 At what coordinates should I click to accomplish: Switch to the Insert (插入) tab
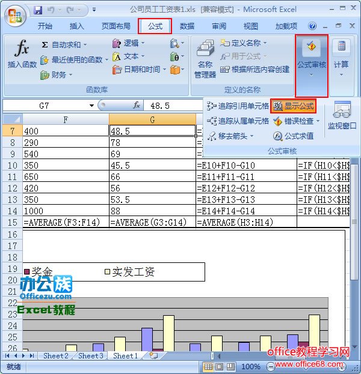pos(77,26)
